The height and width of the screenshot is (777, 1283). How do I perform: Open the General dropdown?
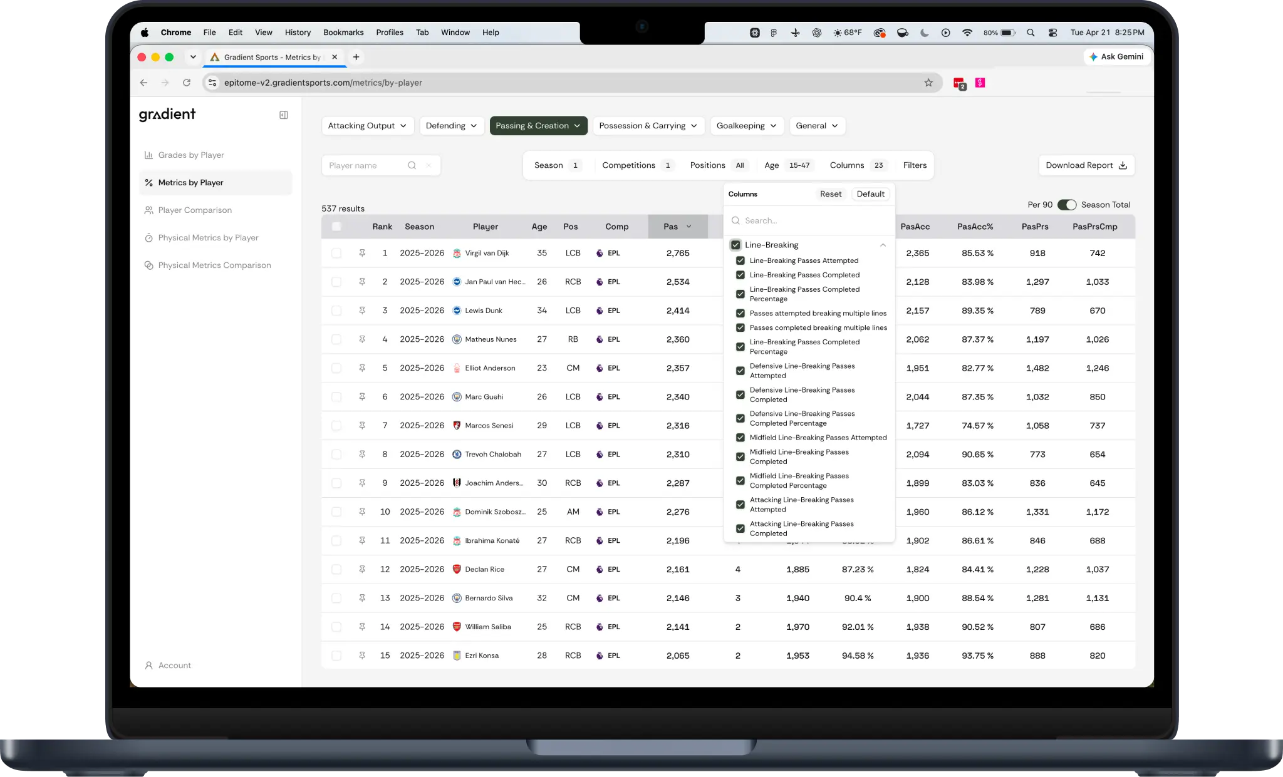pyautogui.click(x=818, y=126)
